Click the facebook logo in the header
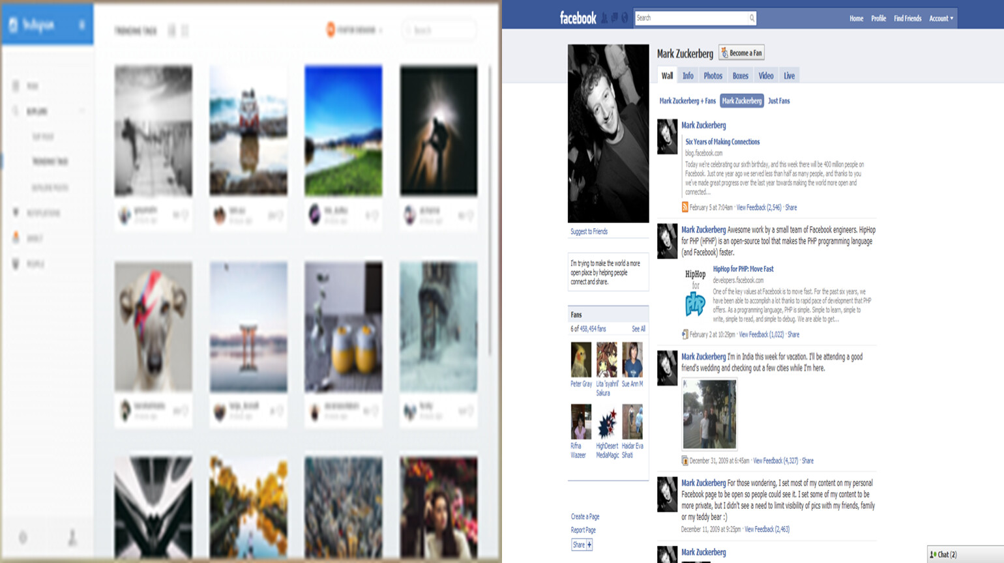 [578, 18]
